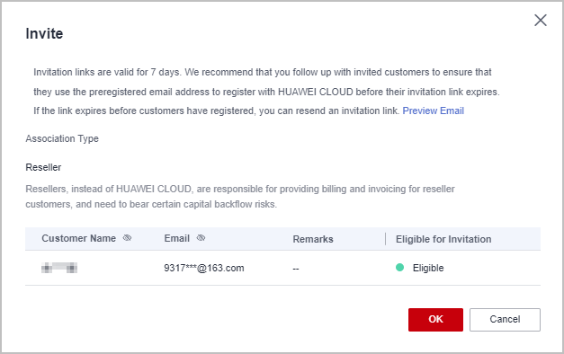The image size is (564, 354).
Task: Select the Eligible for Invitation column header
Action: click(x=443, y=239)
